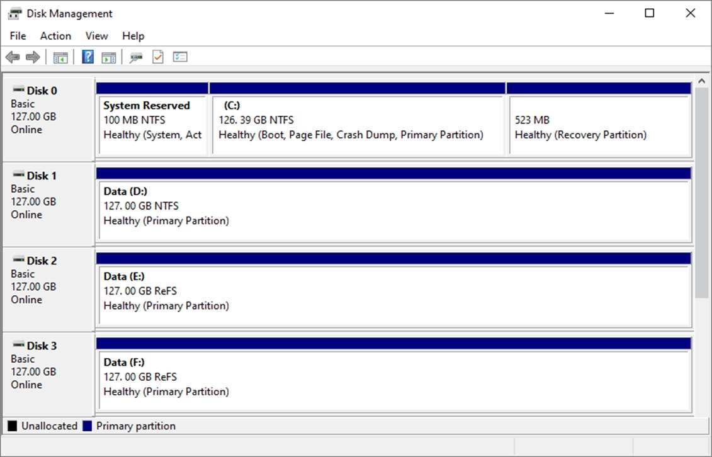This screenshot has width=712, height=457.
Task: Toggle the Show/Hide Console Tree icon
Action: pos(60,57)
